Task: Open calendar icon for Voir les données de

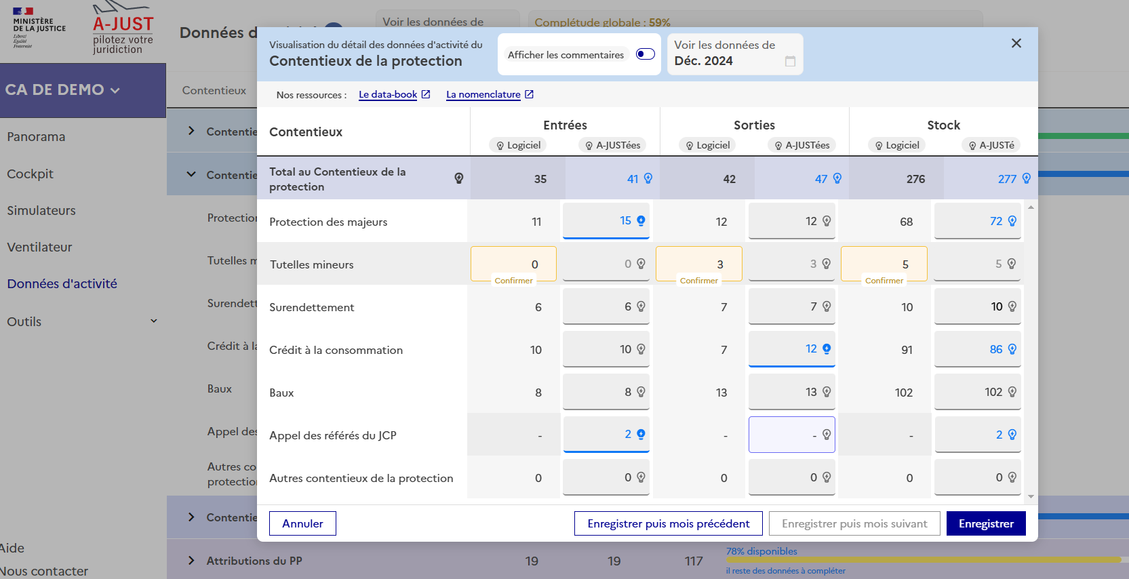Action: click(x=790, y=62)
